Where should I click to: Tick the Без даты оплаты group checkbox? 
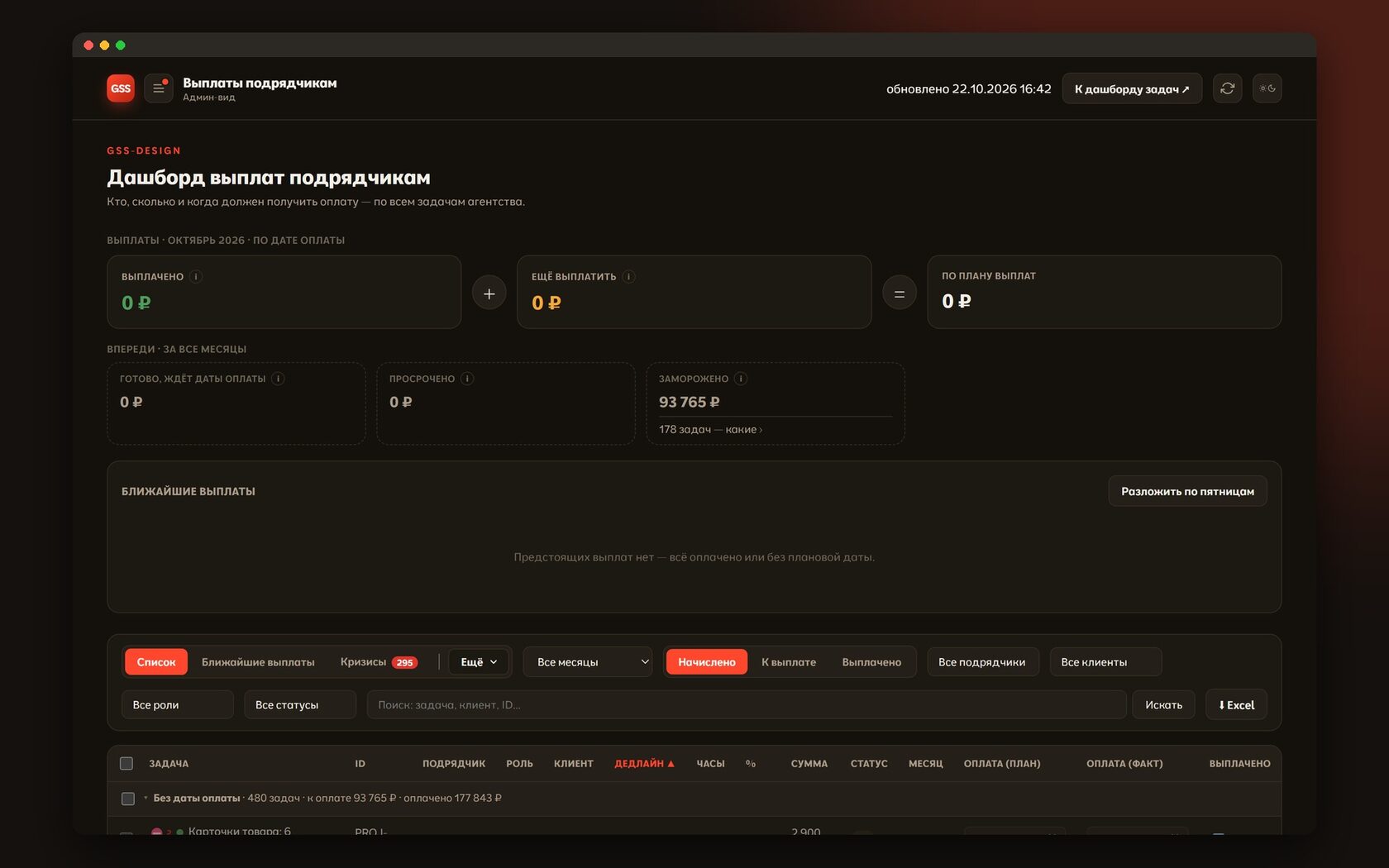pos(128,799)
